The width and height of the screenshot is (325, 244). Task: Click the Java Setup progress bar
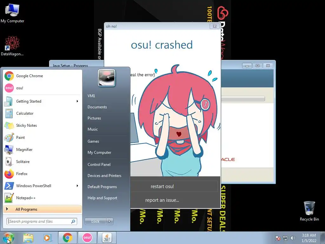(243, 98)
